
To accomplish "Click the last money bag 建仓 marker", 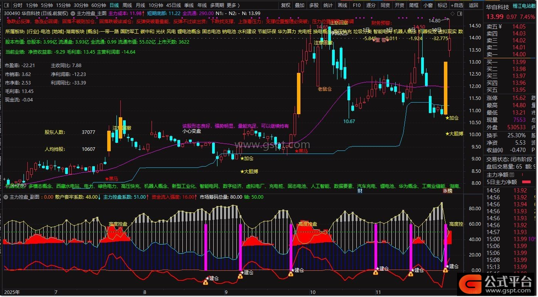I will 445,270.
